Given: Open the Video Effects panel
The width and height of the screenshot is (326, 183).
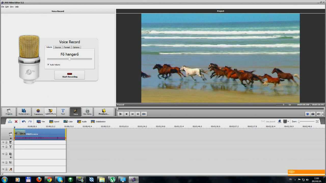Looking at the screenshot, I should (x=50, y=112).
